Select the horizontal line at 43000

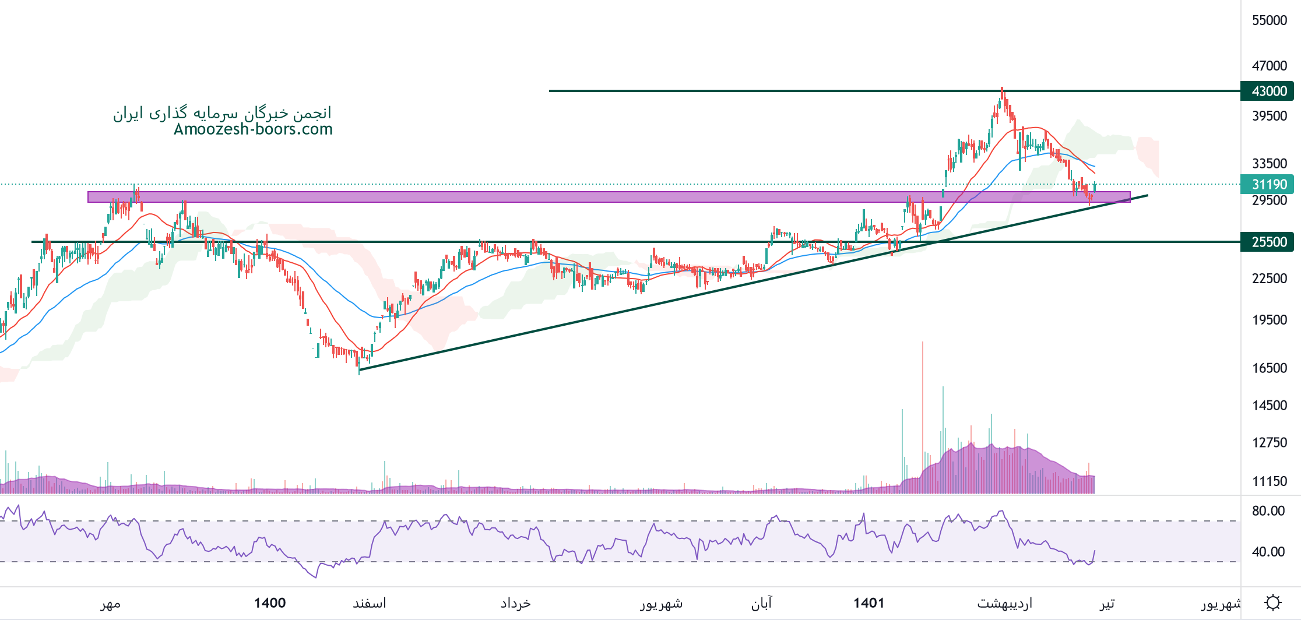pos(758,91)
